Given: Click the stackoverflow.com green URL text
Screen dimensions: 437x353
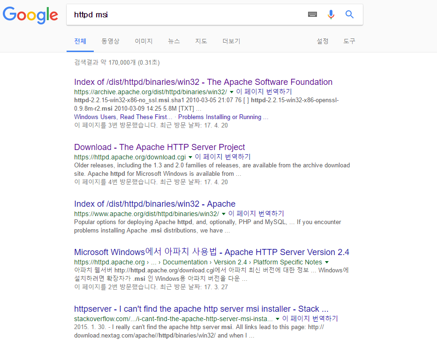Looking at the screenshot, I should [173, 319].
